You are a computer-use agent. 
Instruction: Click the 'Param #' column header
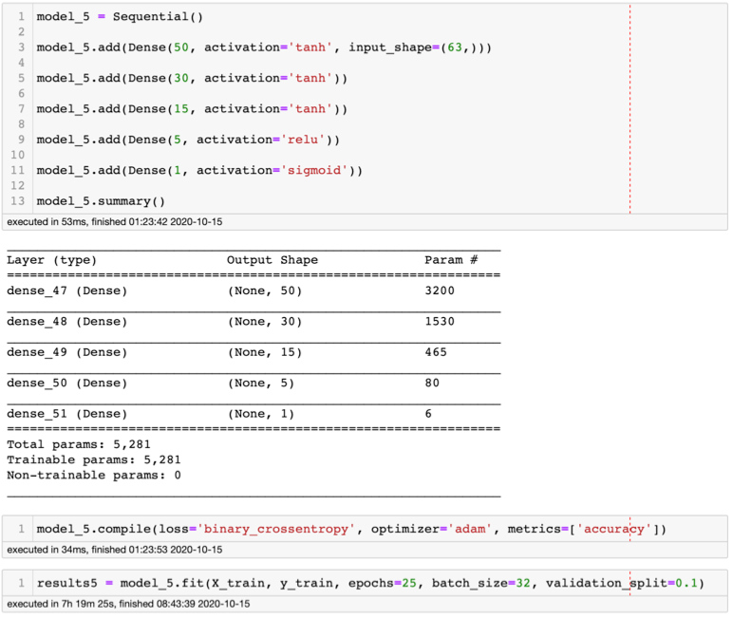tap(451, 260)
